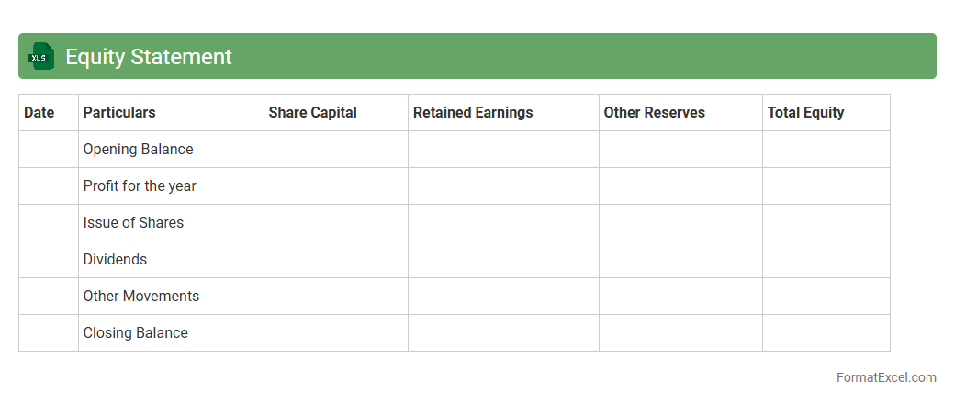Screen dimensions: 955x404
Task: Click Total Equity cell for Closing Balance
Action: tap(826, 333)
